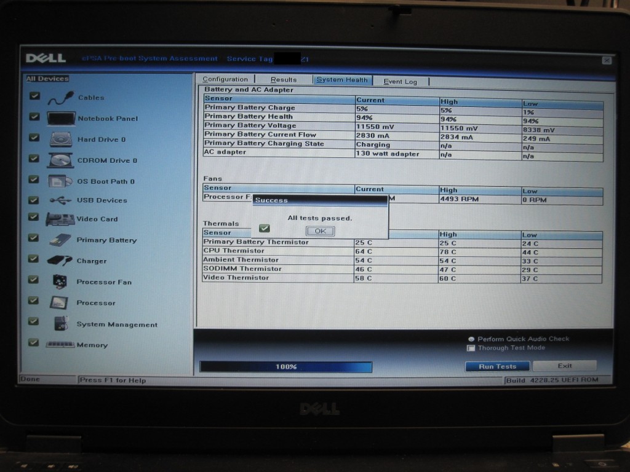This screenshot has height=472, width=630.
Task: Click the 100% progress bar
Action: (285, 366)
